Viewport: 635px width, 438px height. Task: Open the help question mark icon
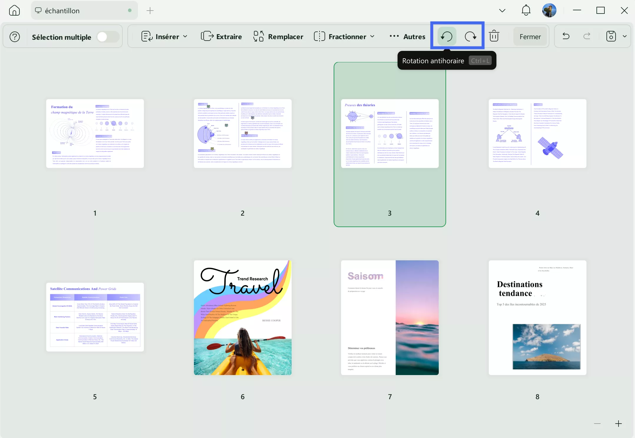[x=15, y=37]
